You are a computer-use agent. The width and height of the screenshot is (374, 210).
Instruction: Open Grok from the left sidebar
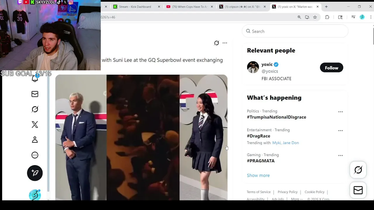click(35, 109)
